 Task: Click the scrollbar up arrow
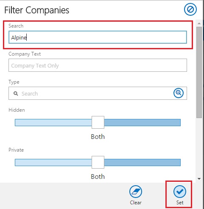point(199,23)
